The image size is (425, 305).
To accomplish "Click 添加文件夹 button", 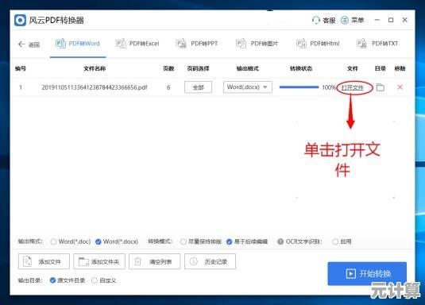I will click(99, 261).
